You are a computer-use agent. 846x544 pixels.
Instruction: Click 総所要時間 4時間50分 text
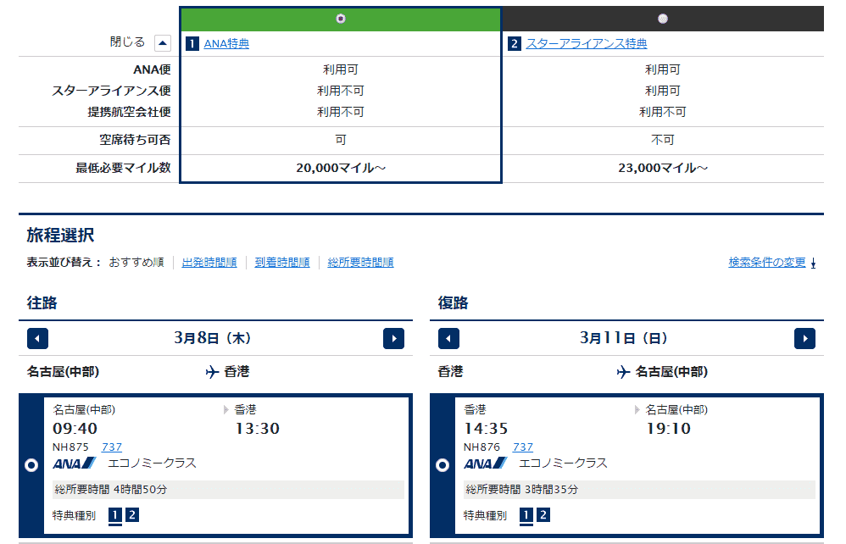click(110, 490)
